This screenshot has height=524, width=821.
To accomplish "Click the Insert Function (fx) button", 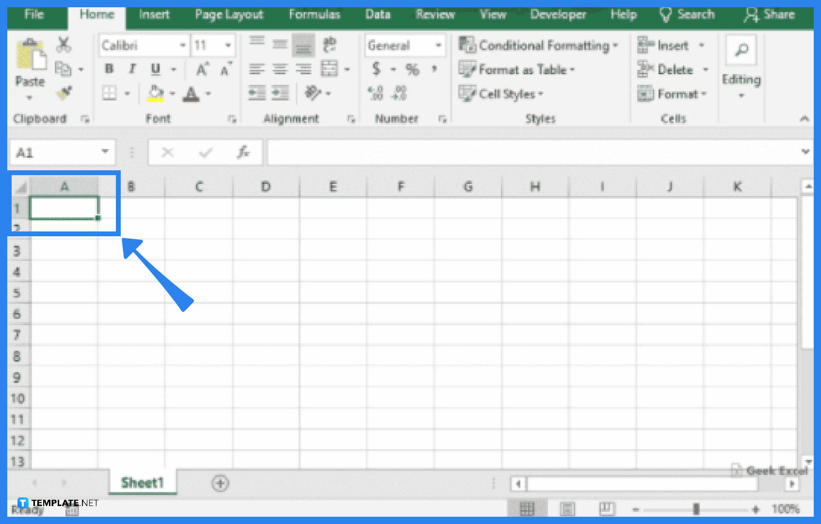I will [244, 152].
